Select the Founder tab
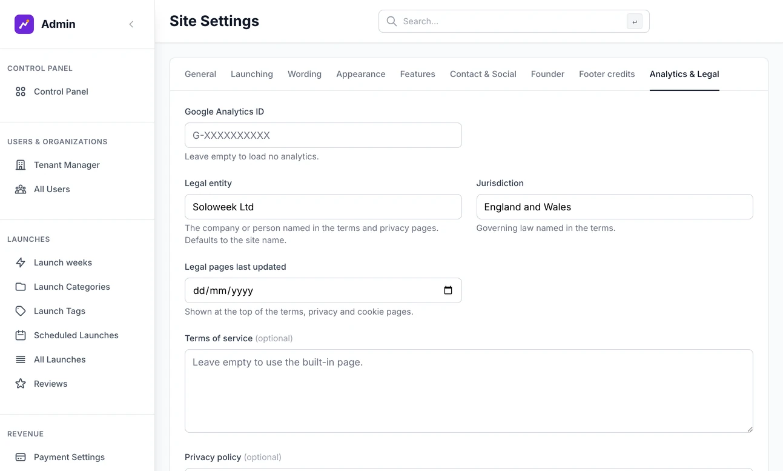783x471 pixels. [547, 74]
